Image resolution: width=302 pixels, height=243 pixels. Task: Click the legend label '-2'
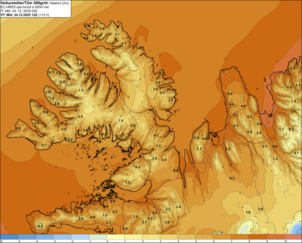pos(72,241)
